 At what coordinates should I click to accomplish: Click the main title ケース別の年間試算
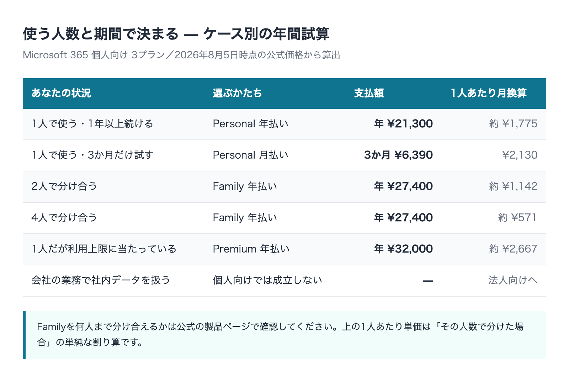coord(176,34)
